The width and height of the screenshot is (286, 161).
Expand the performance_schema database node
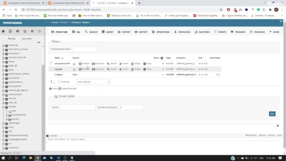point(3,74)
